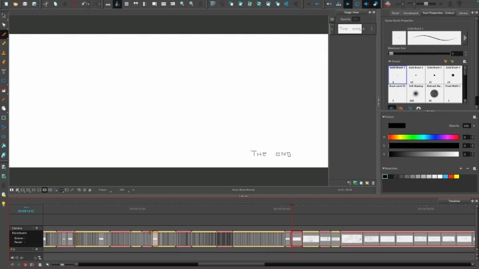
Task: Select the Brush tool in left toolbar
Action: (4, 34)
